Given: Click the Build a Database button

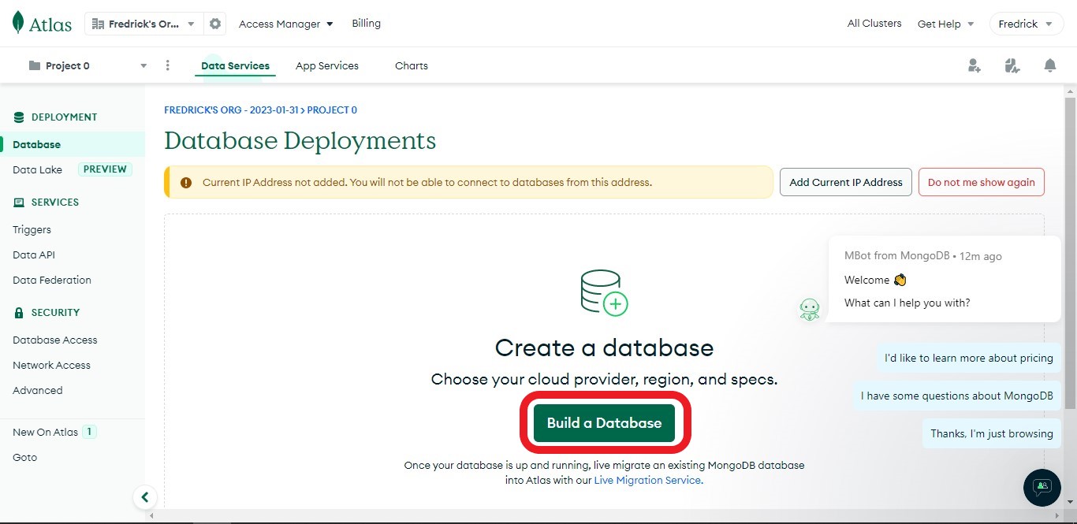Looking at the screenshot, I should 605,423.
